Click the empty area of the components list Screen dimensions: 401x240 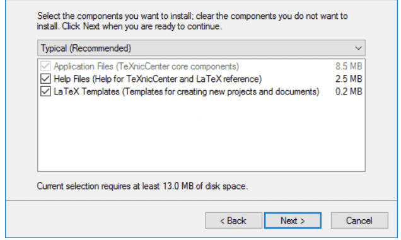coord(201,134)
